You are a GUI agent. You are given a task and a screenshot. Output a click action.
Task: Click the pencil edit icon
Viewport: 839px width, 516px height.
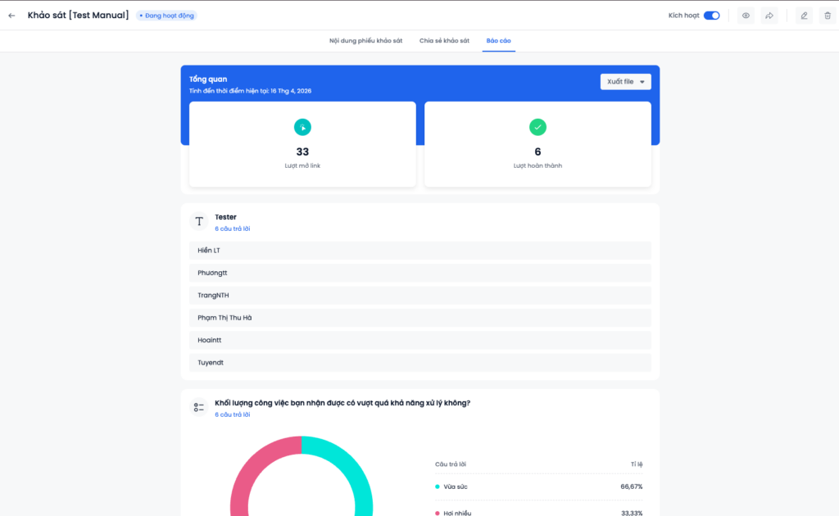tap(804, 16)
